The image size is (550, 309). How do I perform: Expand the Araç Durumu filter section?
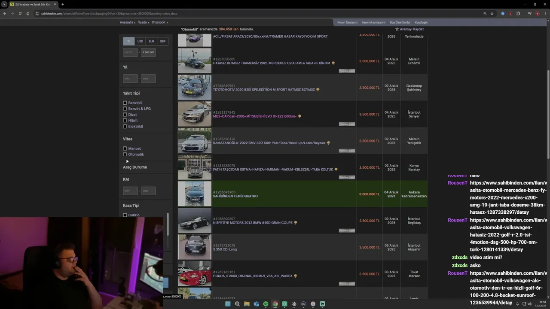(135, 167)
